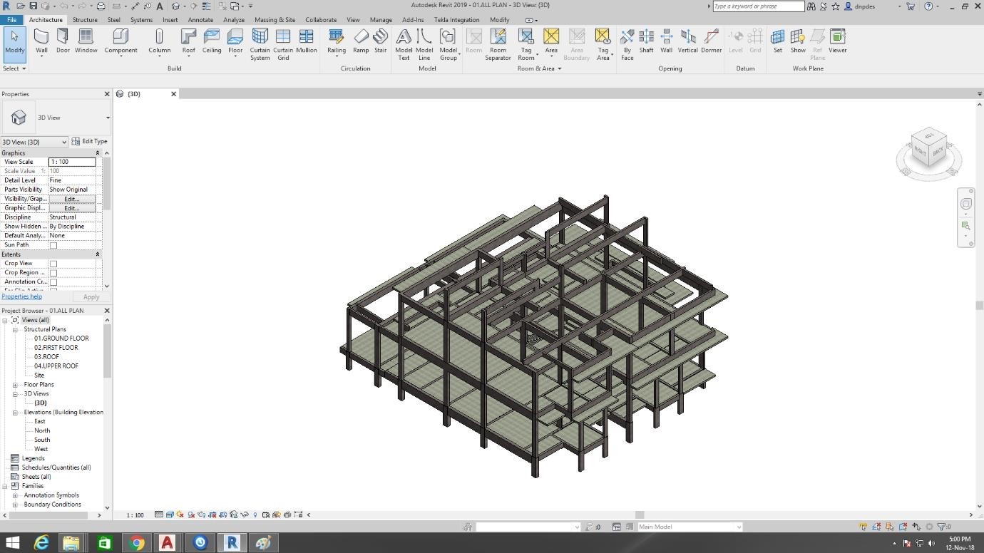Open the 3D View selector dropdown
This screenshot has width=984, height=553.
tap(34, 142)
